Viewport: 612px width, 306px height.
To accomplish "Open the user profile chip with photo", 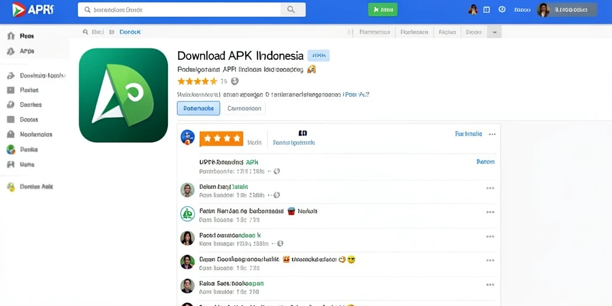I will click(x=567, y=10).
